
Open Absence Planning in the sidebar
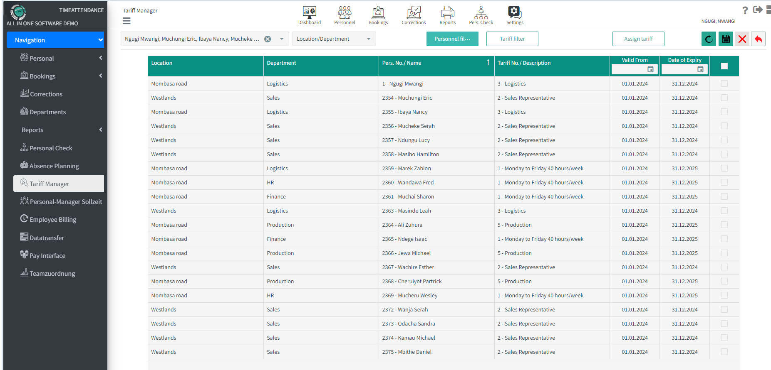(50, 166)
